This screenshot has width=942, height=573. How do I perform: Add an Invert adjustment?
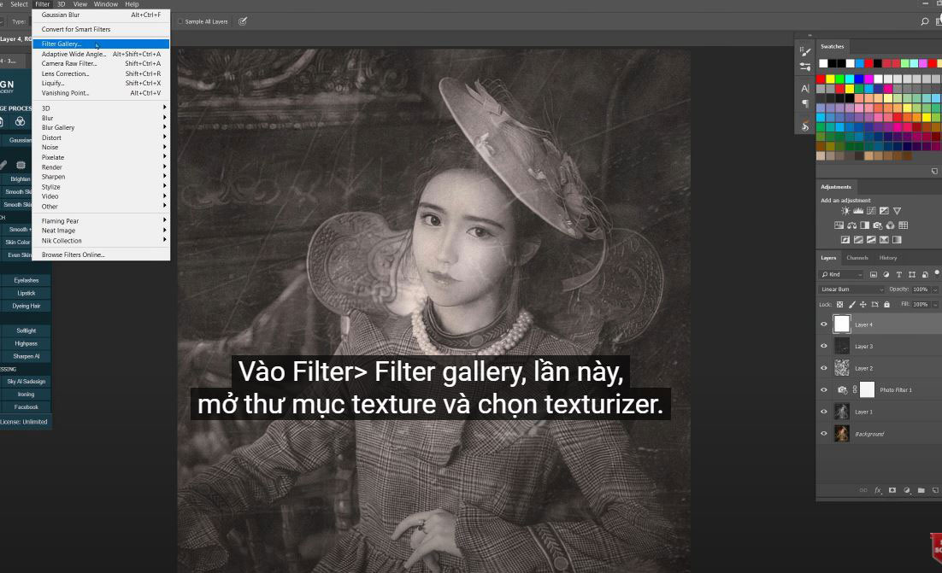click(x=845, y=239)
